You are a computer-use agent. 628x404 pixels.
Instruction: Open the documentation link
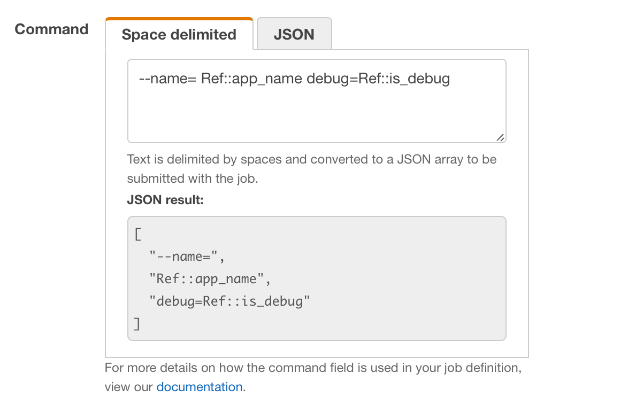199,387
